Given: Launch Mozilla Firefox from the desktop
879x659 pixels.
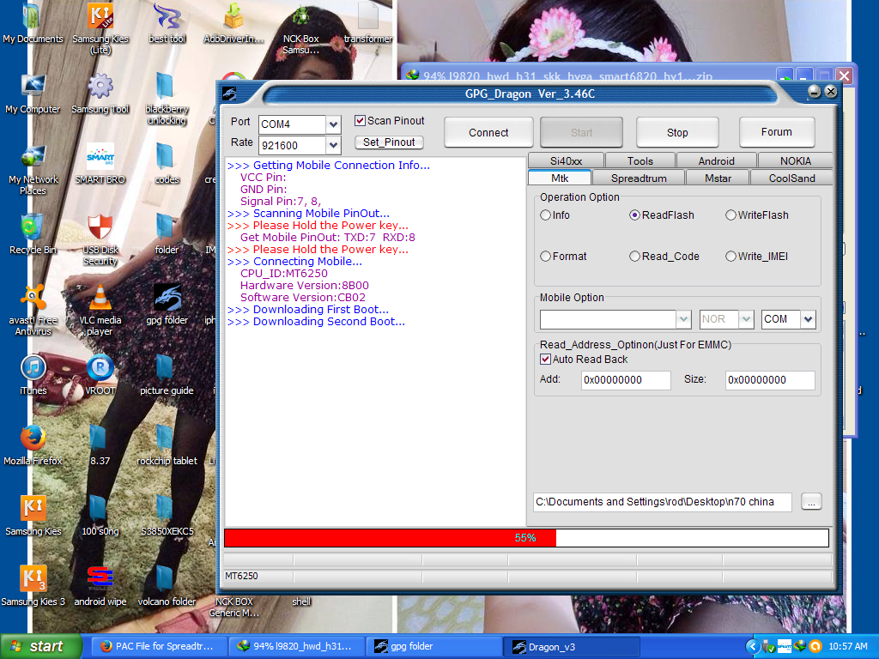Looking at the screenshot, I should 33,438.
